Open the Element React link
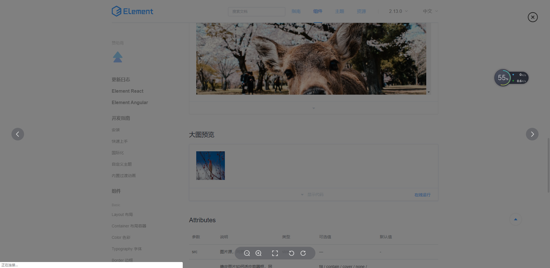The image size is (550, 268). coord(127,91)
